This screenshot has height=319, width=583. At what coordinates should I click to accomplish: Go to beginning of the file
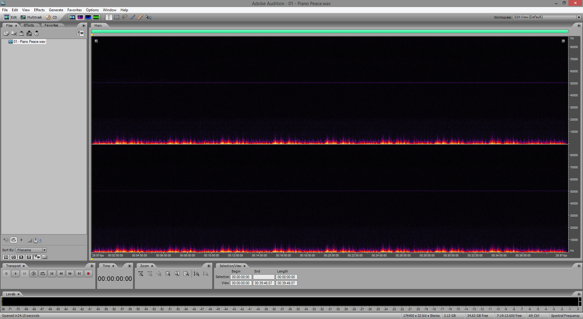click(52, 274)
